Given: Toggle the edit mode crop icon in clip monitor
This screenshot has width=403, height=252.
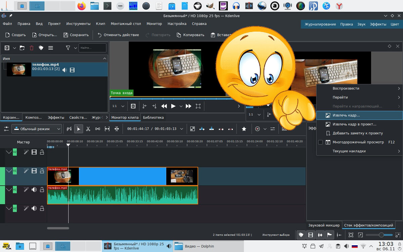Looking at the screenshot, I should [198, 106].
